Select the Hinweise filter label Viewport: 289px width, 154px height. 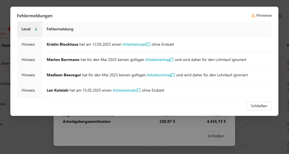(x=264, y=16)
